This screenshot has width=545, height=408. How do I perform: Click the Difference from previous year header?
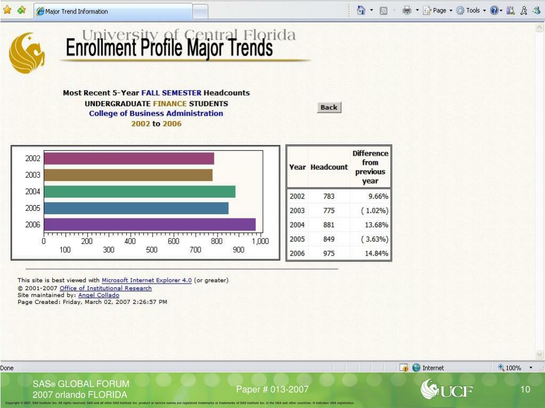[370, 167]
